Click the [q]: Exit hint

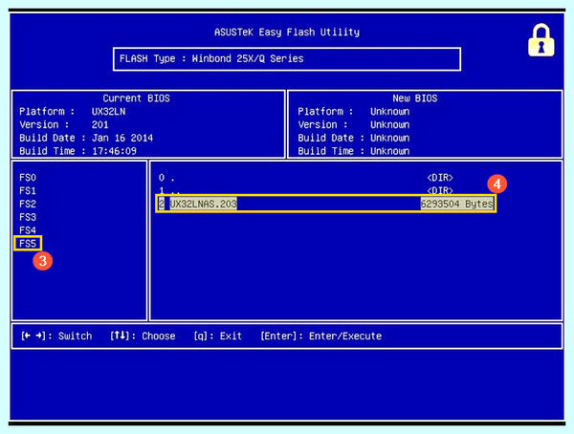tap(218, 336)
